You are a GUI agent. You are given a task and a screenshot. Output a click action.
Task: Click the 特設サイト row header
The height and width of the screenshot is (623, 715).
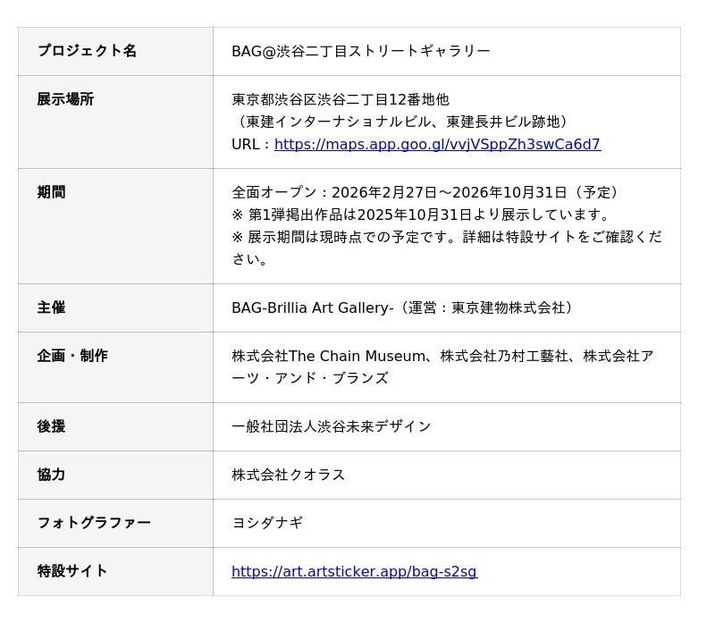coord(72,571)
